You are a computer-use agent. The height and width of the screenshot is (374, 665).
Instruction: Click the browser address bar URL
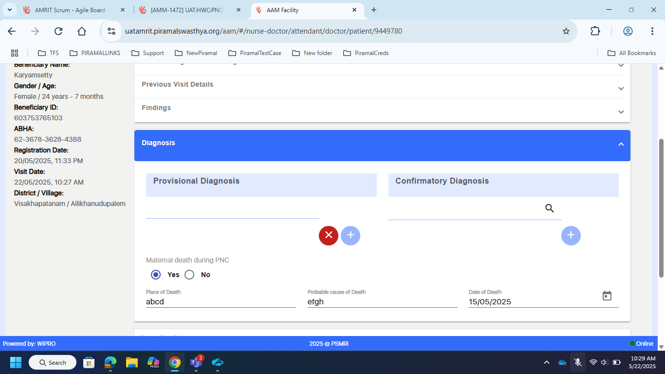tap(263, 31)
